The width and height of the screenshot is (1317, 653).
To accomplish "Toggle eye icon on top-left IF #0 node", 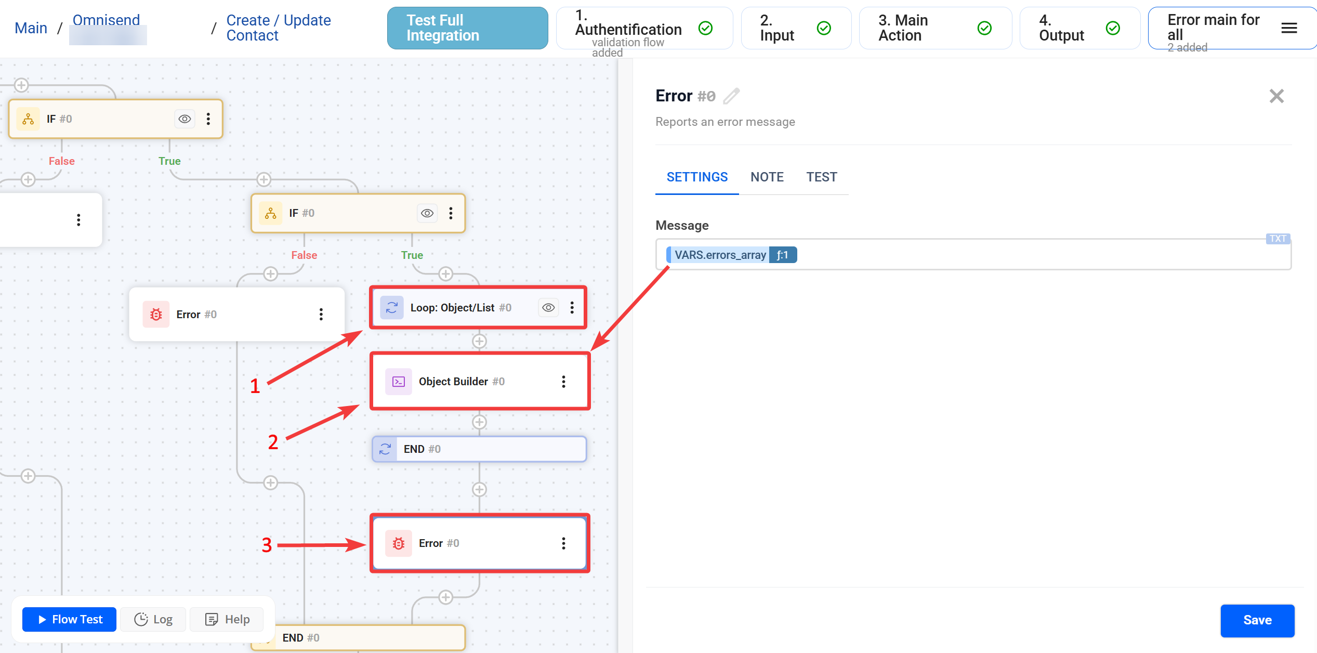I will coord(185,119).
